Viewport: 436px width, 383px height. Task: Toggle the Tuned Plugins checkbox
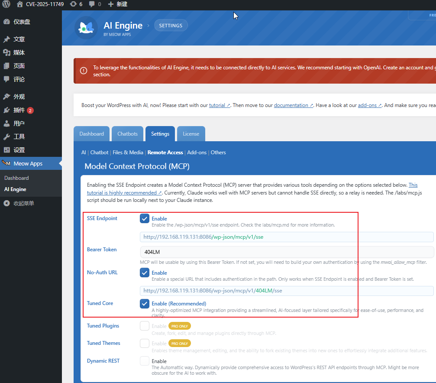(x=145, y=326)
